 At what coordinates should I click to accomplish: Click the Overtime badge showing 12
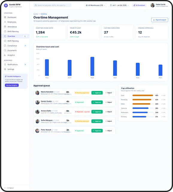click(x=25, y=36)
